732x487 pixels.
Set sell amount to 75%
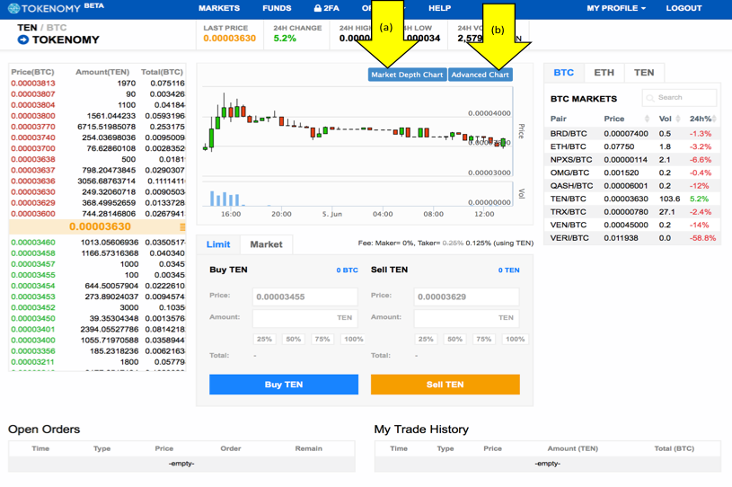(x=483, y=339)
